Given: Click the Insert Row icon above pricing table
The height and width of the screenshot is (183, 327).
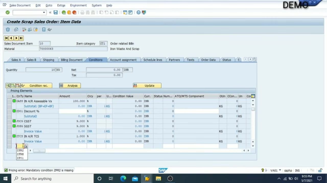Looking at the screenshot, I should [13, 86].
